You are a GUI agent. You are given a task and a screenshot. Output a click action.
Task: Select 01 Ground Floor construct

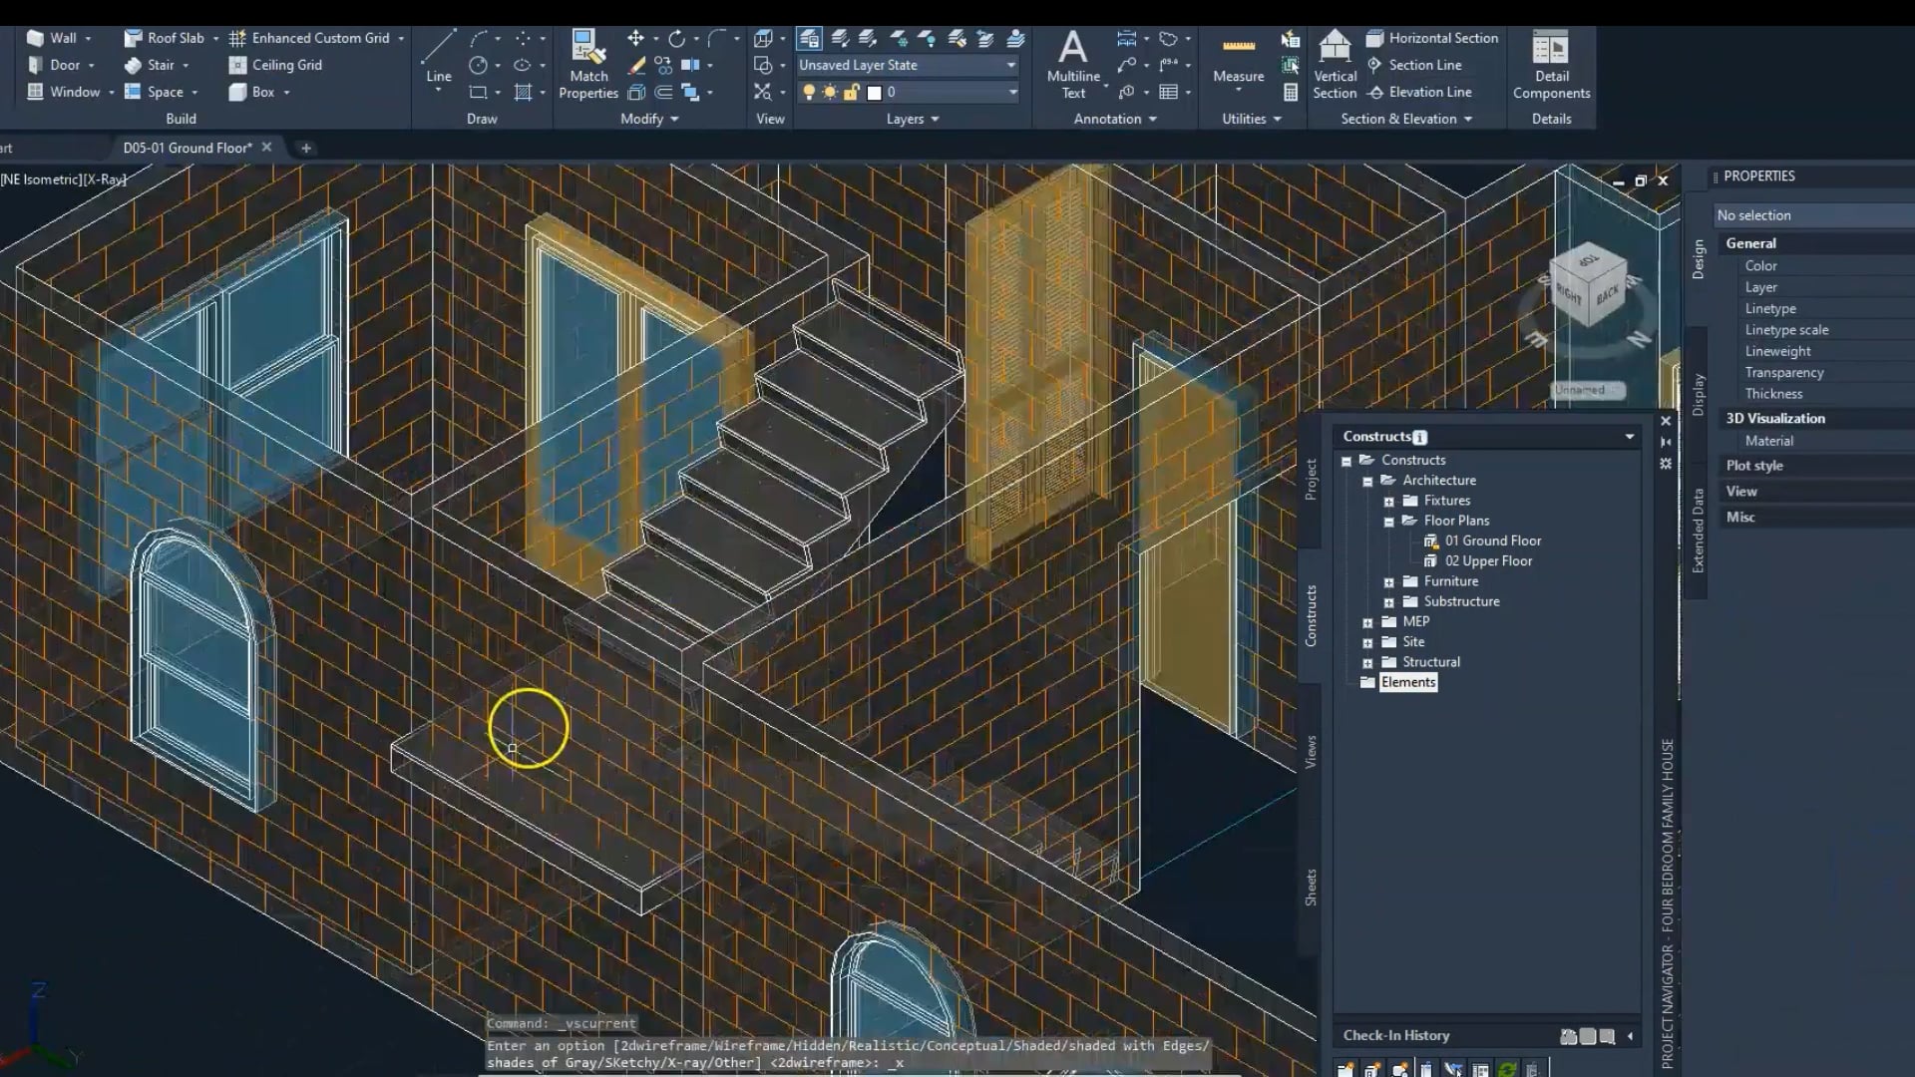tap(1492, 540)
